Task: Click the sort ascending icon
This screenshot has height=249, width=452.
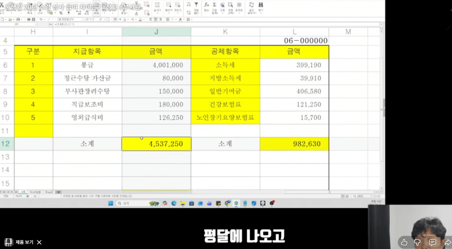Action: click(x=189, y=4)
